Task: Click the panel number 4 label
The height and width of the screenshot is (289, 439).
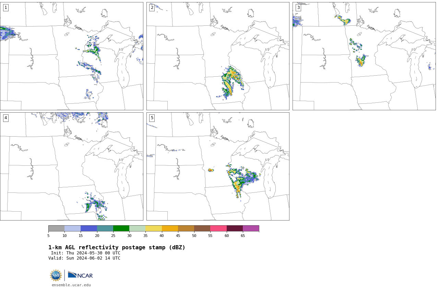Action: point(5,118)
